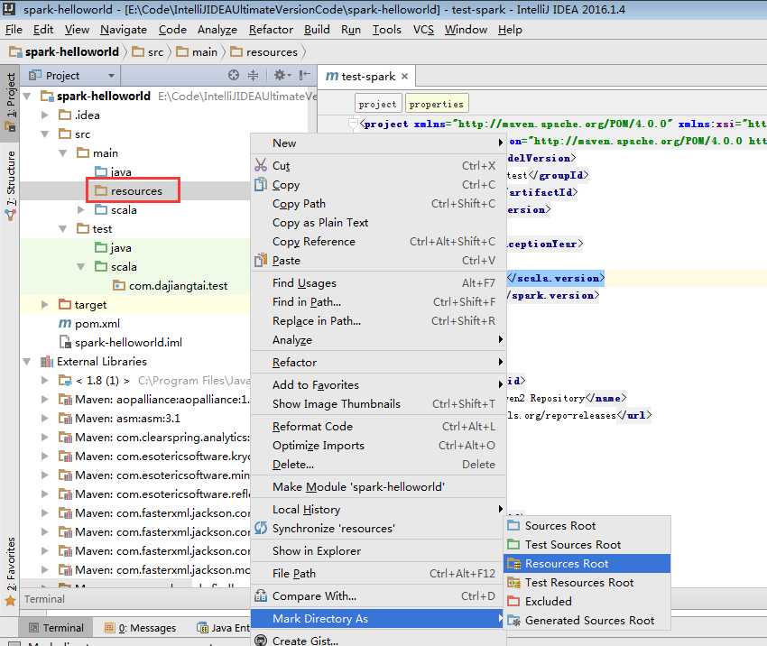Click the Synchronize 'resources' refresh icon
767x646 pixels.
pyautogui.click(x=261, y=528)
